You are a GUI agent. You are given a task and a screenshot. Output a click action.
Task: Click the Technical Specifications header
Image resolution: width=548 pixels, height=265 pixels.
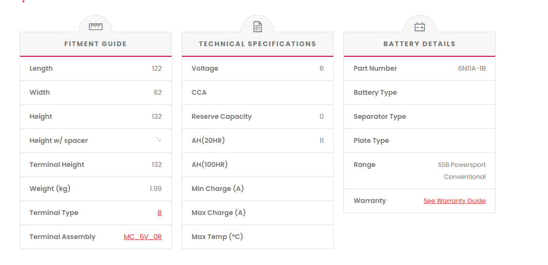click(x=257, y=44)
